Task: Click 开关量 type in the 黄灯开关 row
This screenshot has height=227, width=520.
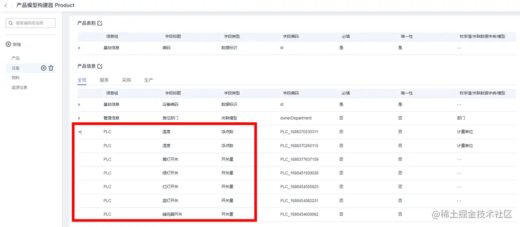Action: point(228,159)
